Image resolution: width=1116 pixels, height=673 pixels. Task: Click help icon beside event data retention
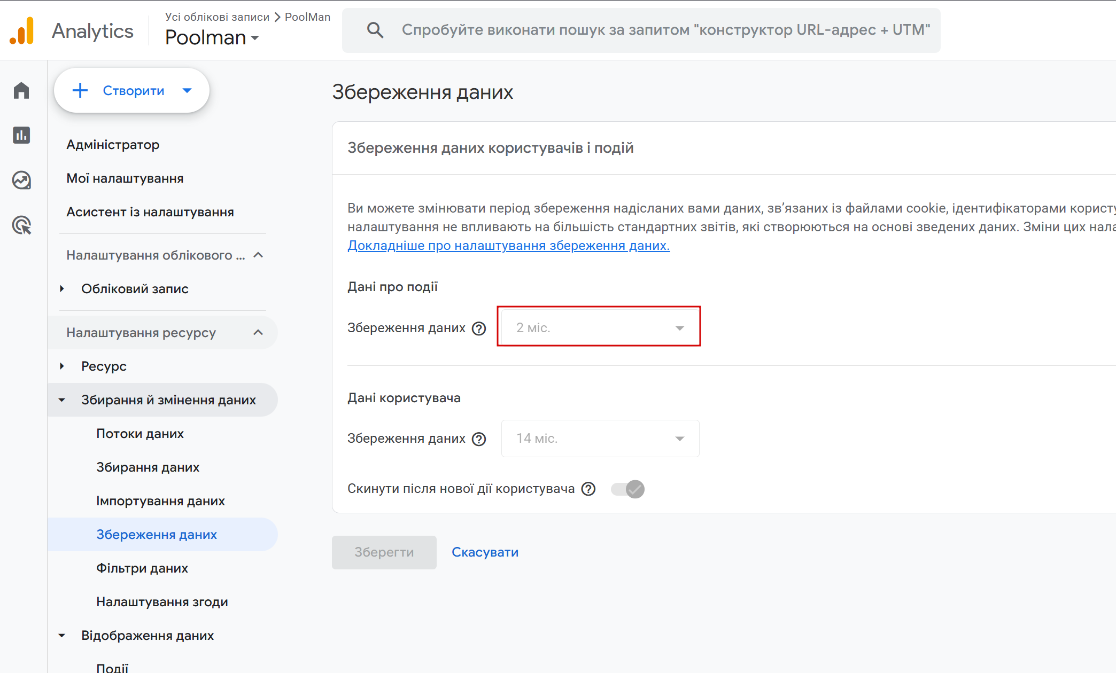479,328
